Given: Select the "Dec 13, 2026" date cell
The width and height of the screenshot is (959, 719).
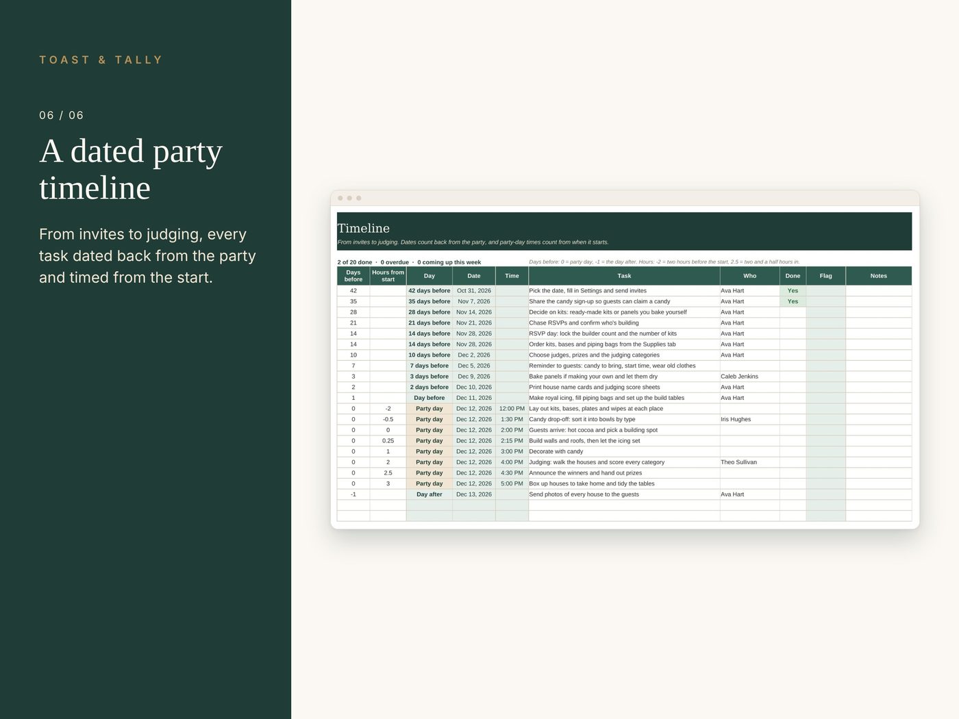Looking at the screenshot, I should click(x=474, y=494).
